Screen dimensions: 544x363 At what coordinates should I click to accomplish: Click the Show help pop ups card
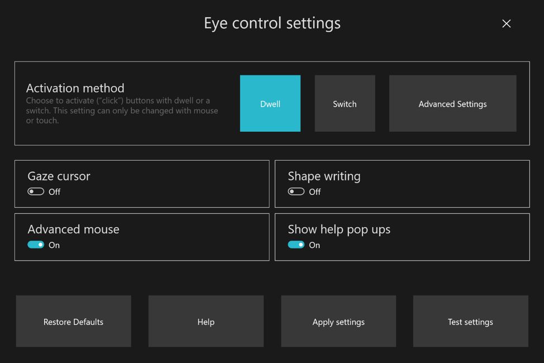point(402,237)
